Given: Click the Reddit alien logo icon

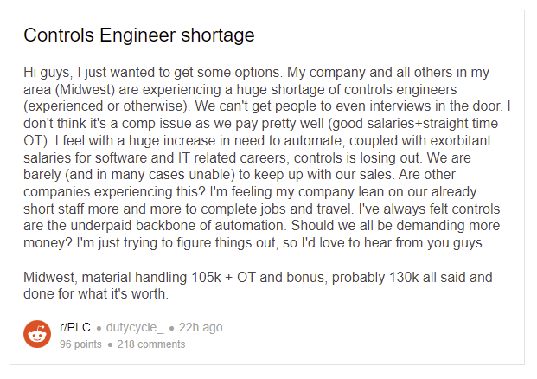Looking at the screenshot, I should click(x=37, y=334).
